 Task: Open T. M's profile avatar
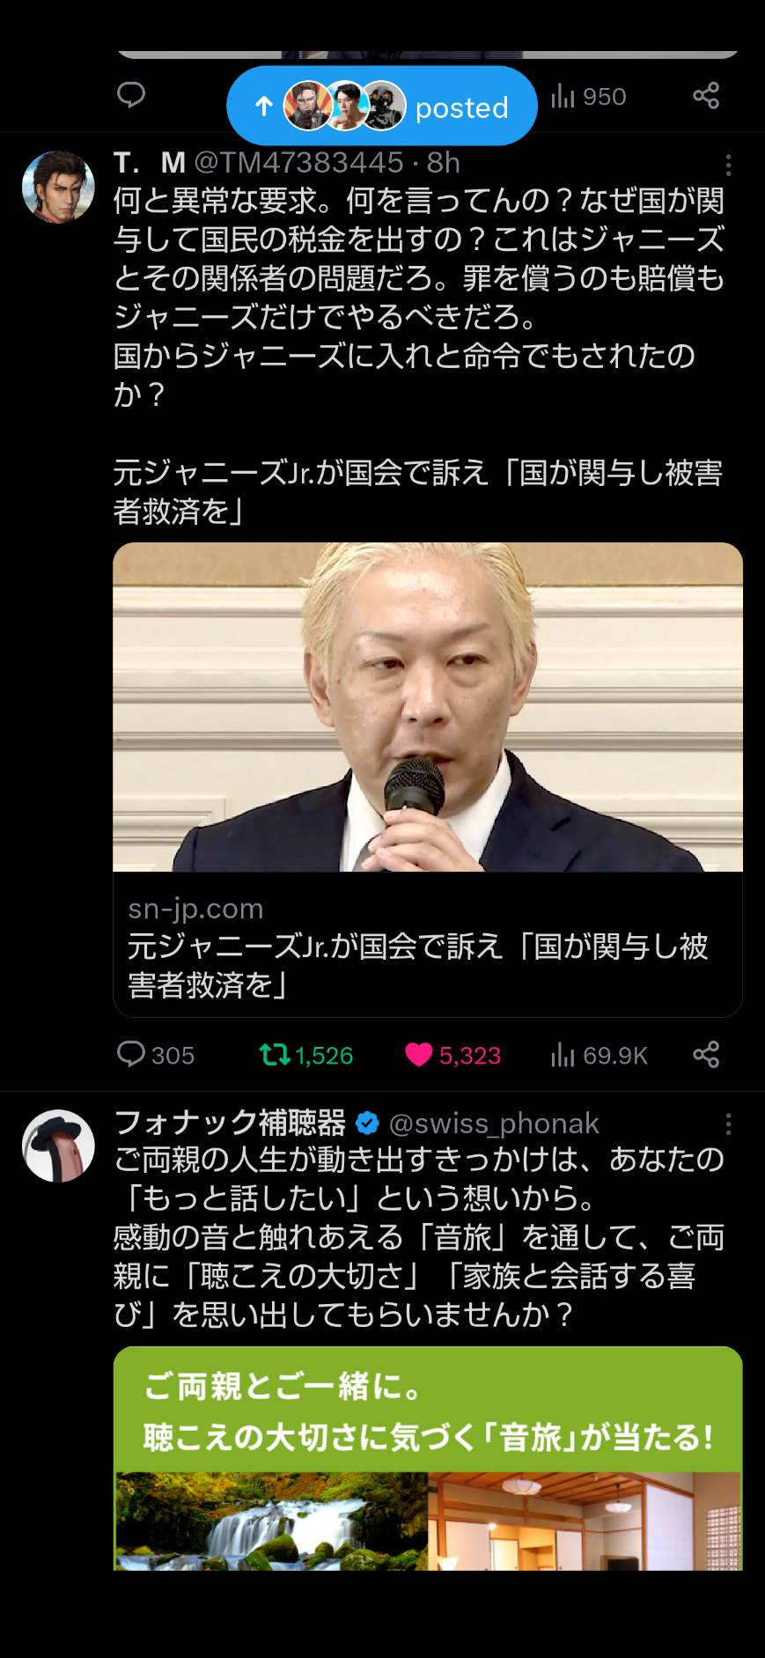tap(58, 187)
